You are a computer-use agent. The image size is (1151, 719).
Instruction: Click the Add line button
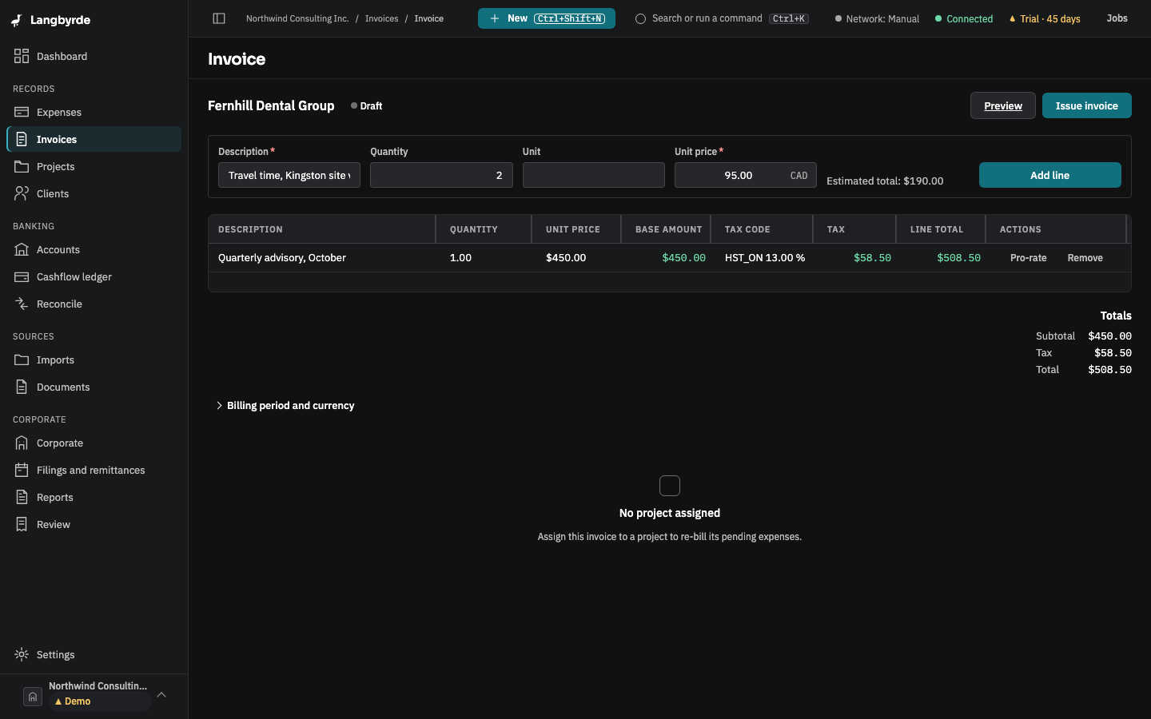(x=1050, y=175)
